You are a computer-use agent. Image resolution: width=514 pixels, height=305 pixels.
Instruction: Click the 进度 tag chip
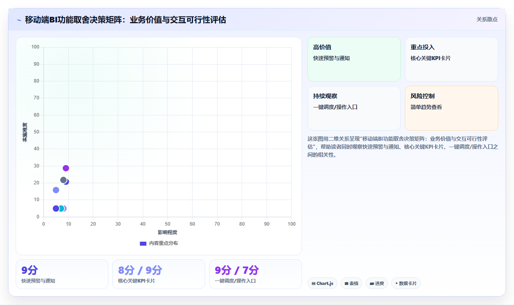point(377,283)
